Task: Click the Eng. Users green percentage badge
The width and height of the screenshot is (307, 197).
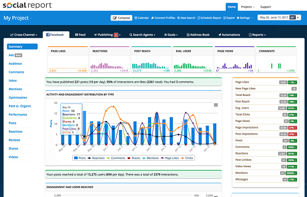Action: click(292, 108)
